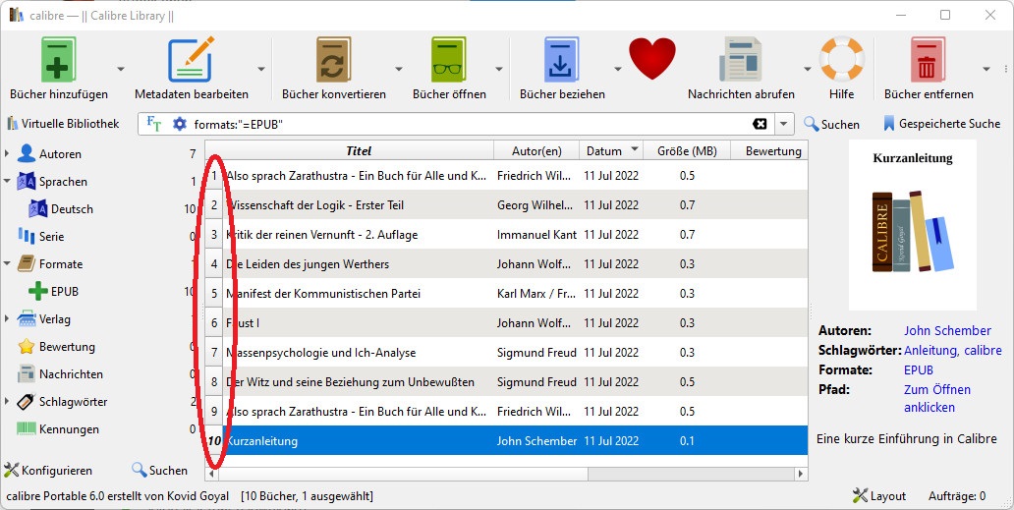Sort by Bewertung column header
This screenshot has width=1014, height=510.
tap(769, 150)
